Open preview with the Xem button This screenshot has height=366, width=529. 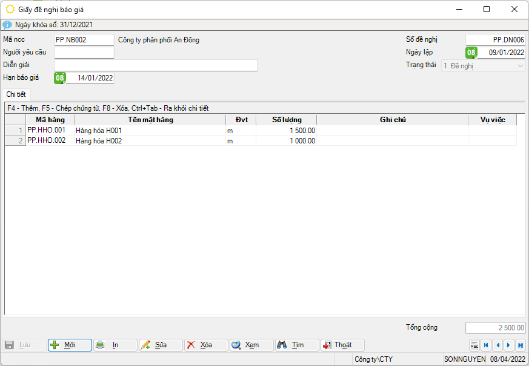(x=251, y=345)
